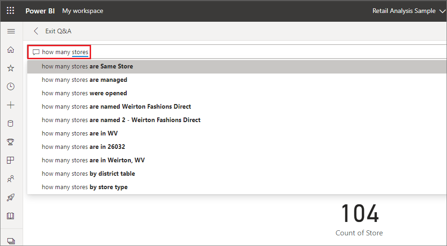This screenshot has height=246, width=447.
Task: Open Learn book icon
Action: pos(11,216)
